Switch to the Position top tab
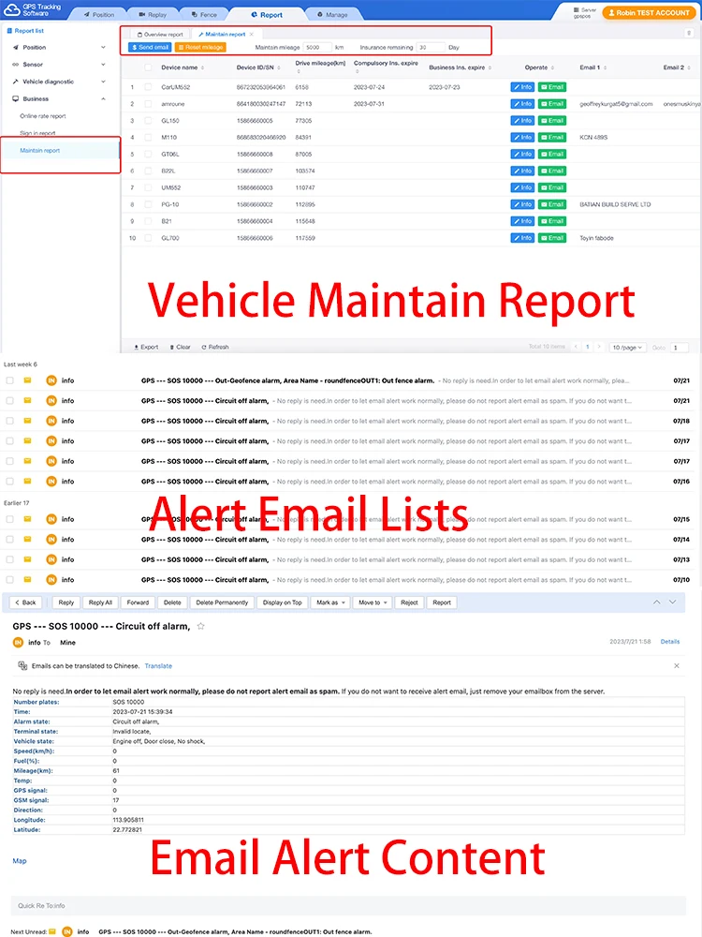 (x=99, y=14)
